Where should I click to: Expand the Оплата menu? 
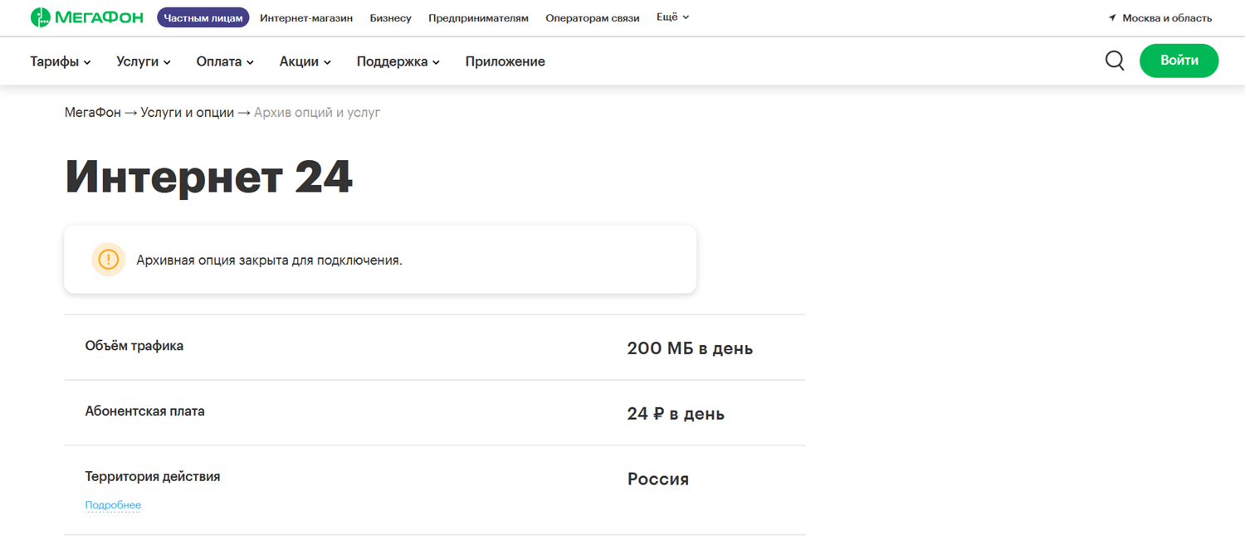[x=225, y=61]
